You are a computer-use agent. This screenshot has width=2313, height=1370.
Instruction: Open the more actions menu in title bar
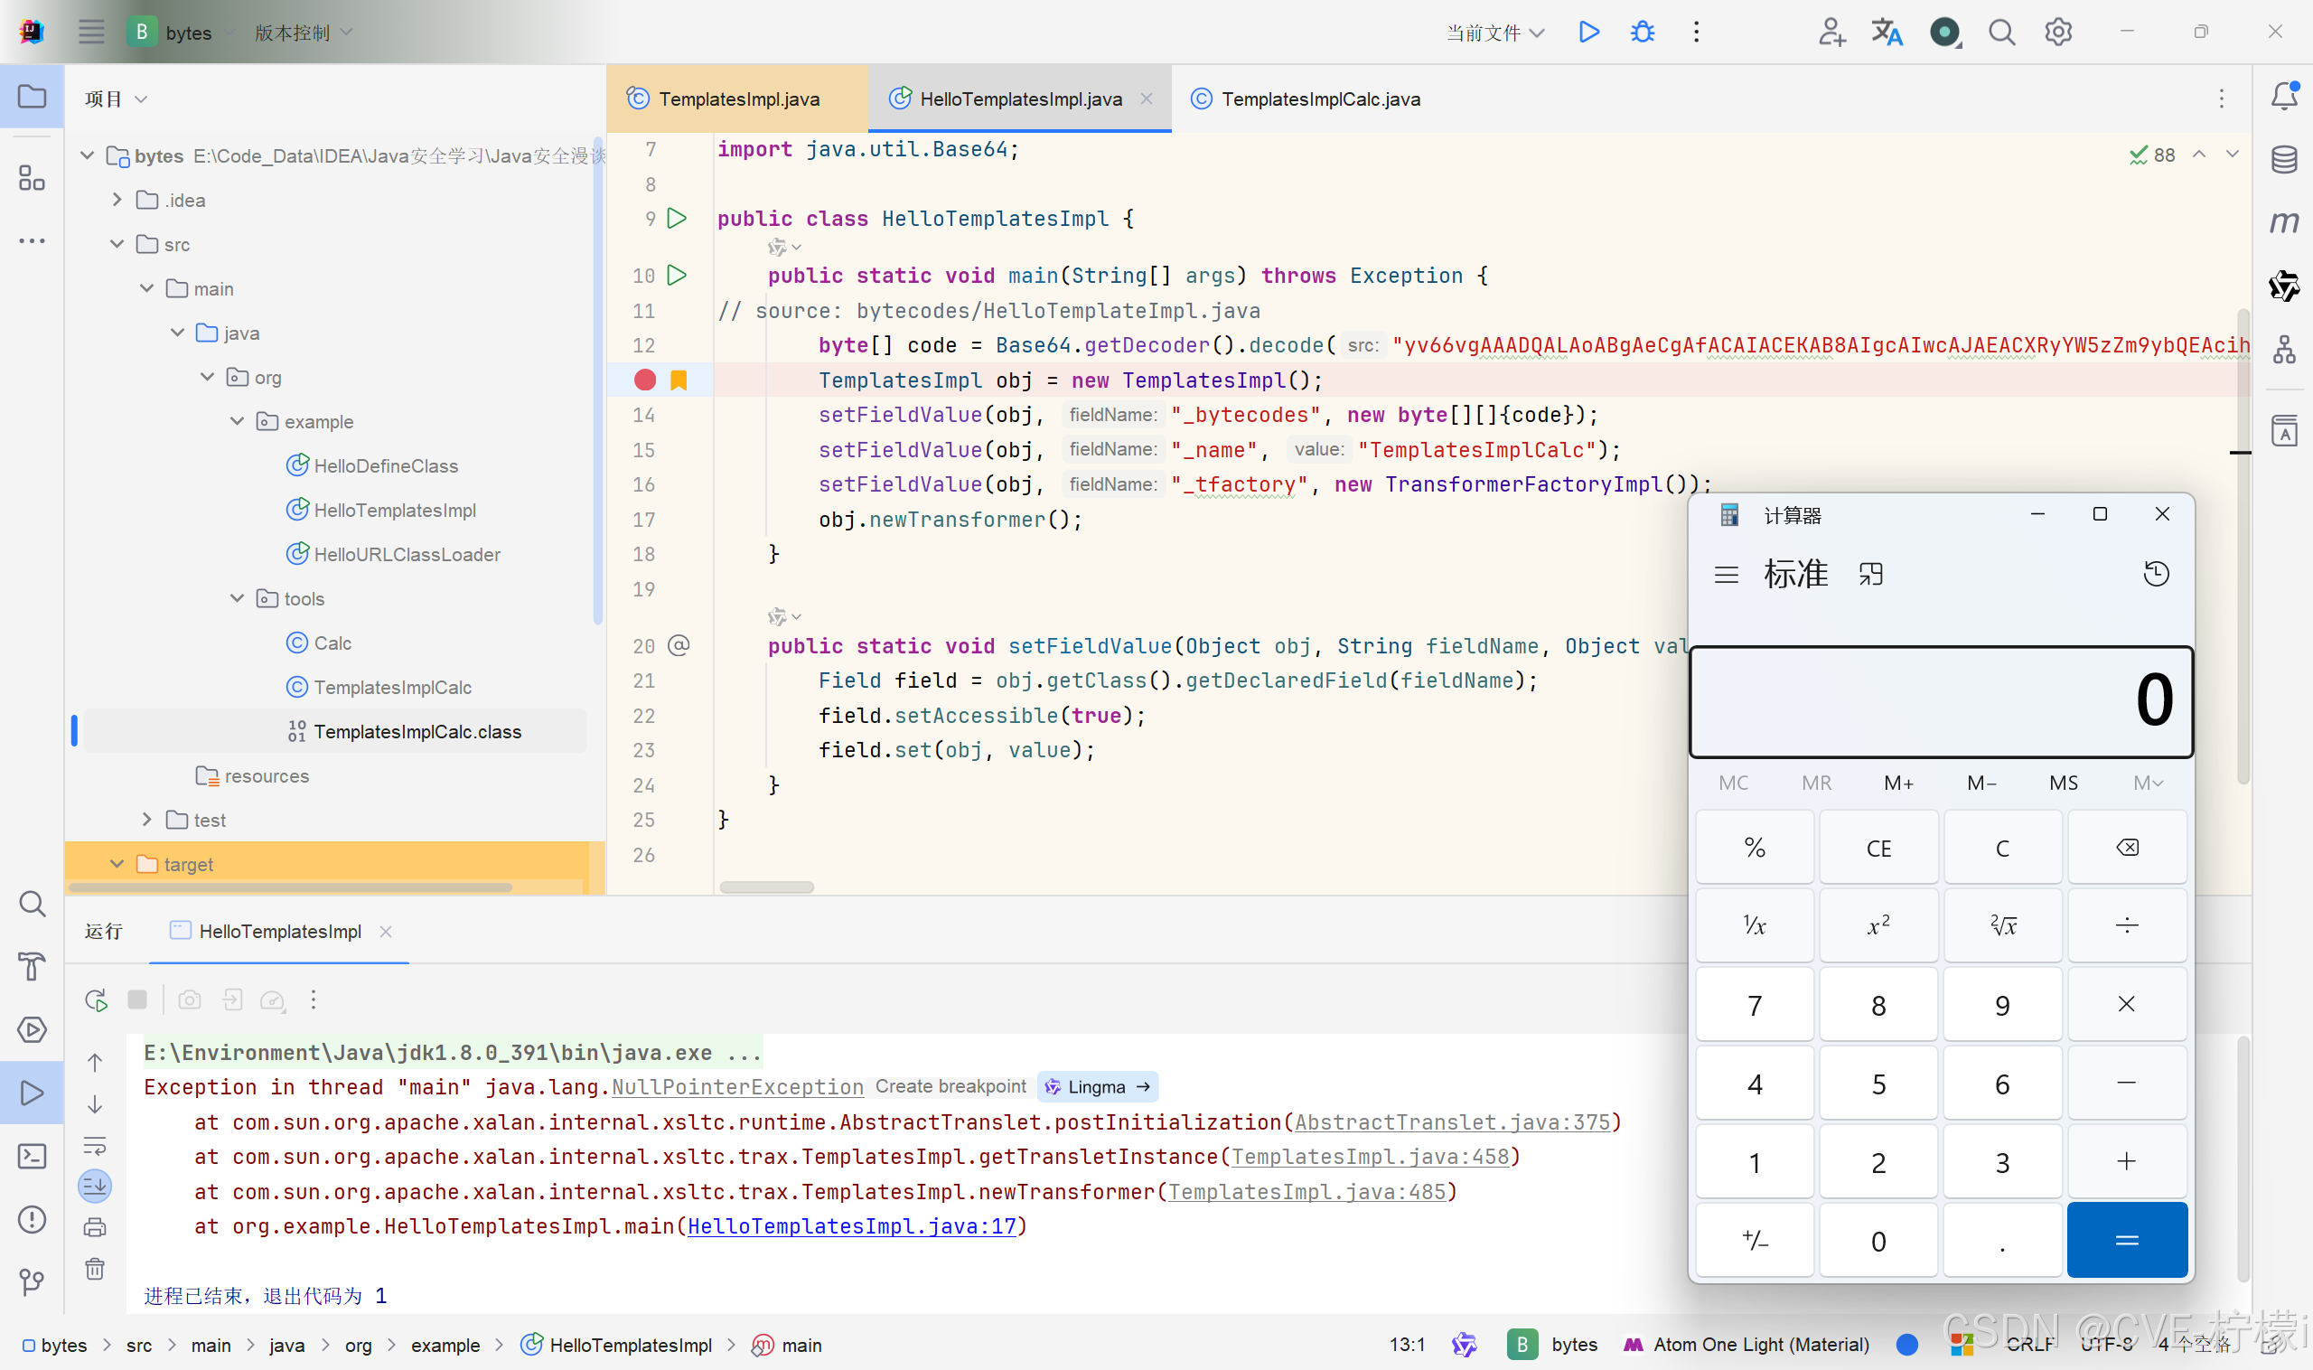click(1697, 33)
